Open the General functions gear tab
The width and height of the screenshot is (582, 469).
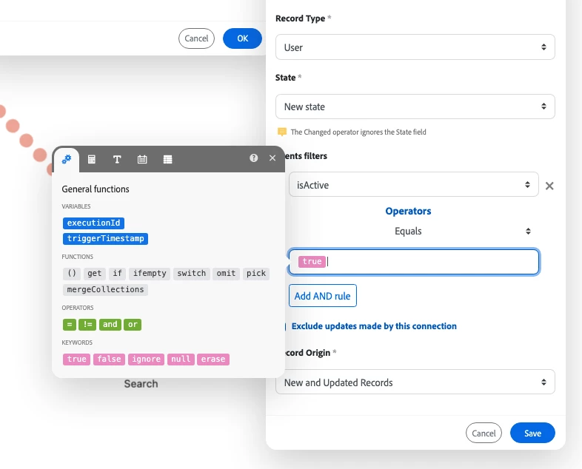(x=67, y=160)
